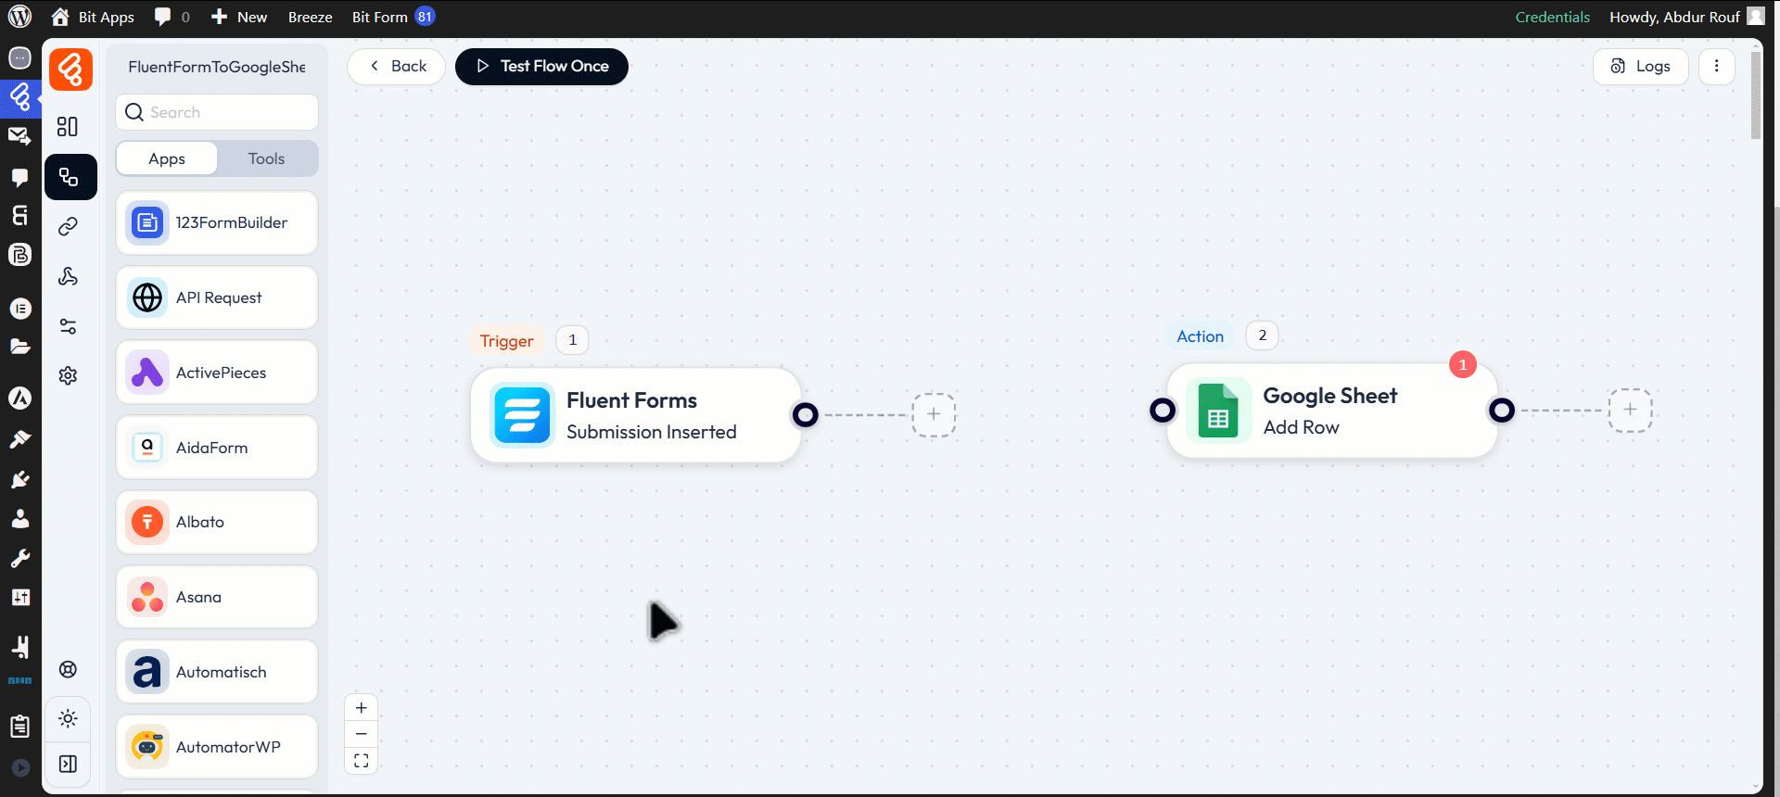Open the comments bubble in admin bar

[x=172, y=17]
